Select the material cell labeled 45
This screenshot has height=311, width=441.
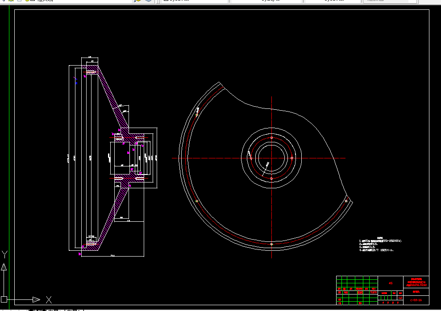coord(391,283)
